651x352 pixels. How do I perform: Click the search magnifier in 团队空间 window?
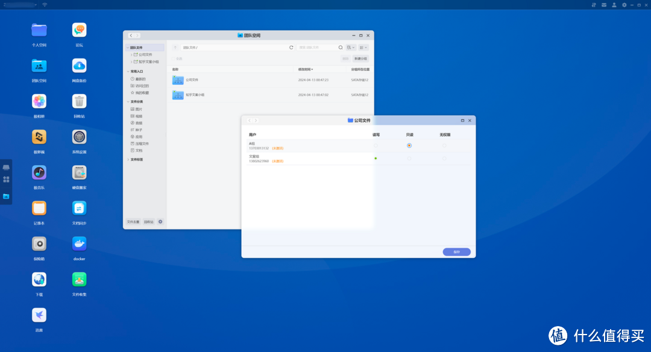point(341,48)
